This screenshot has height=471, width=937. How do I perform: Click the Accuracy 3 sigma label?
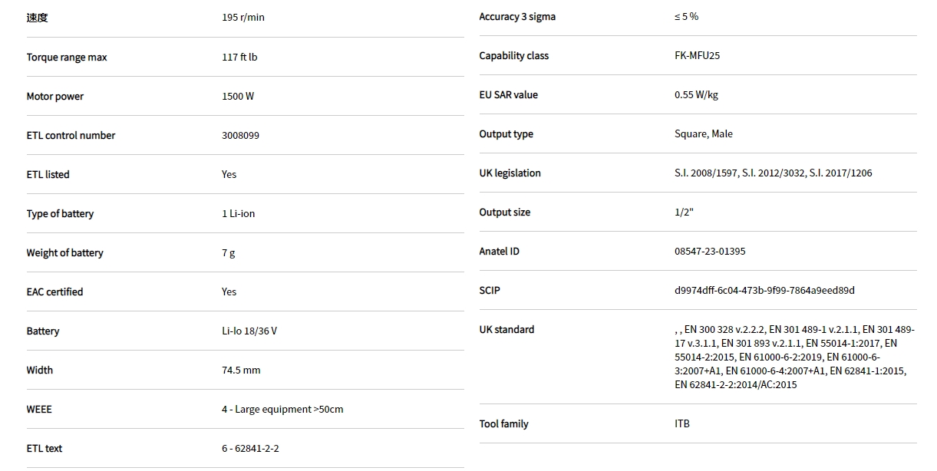(517, 17)
